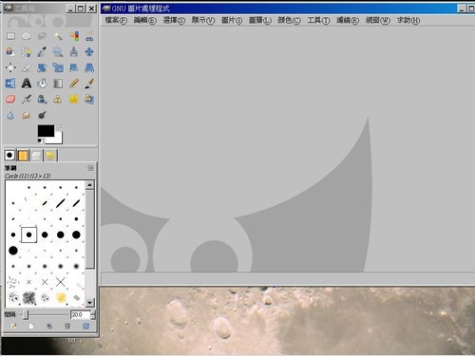Viewport: 475px width, 356px height.
Task: Click the refresh brushes button
Action: coord(85,326)
